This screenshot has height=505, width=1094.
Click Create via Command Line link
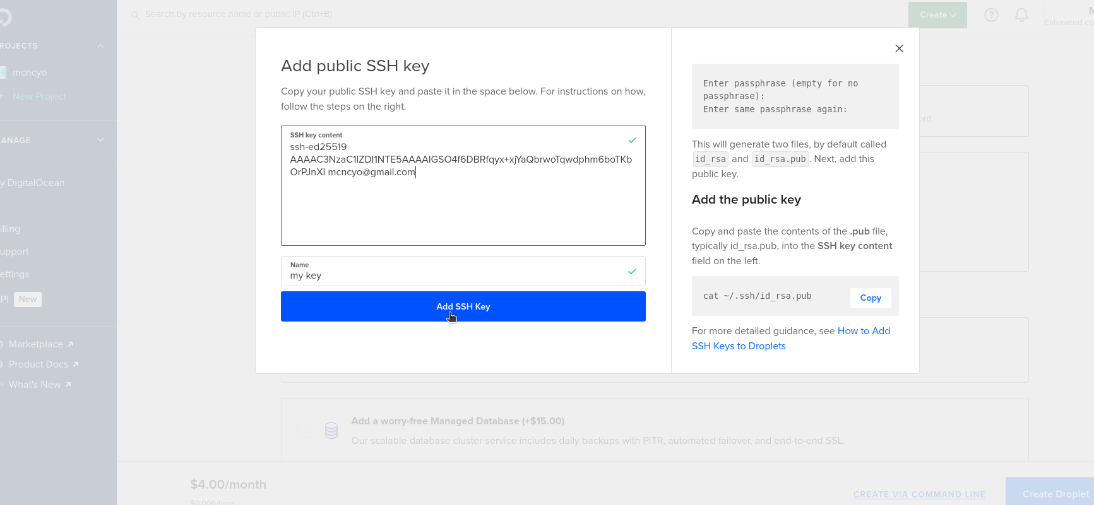tap(919, 494)
